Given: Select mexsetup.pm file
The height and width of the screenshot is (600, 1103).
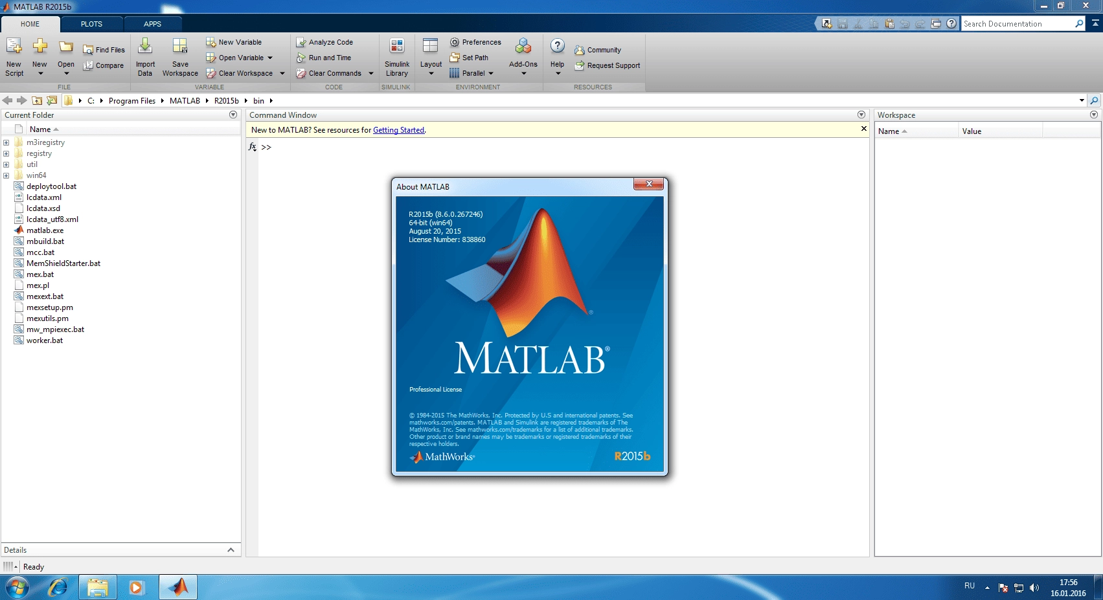Looking at the screenshot, I should [x=49, y=307].
